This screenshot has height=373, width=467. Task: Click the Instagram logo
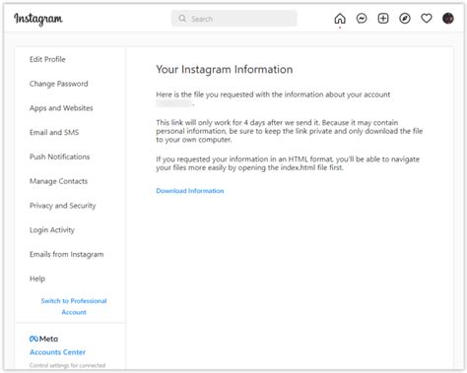[x=38, y=19]
